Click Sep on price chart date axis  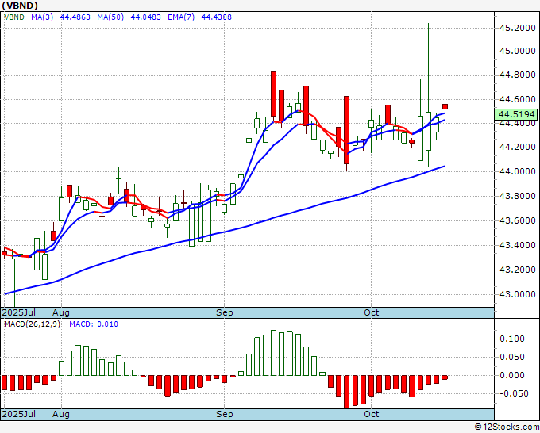click(x=225, y=312)
